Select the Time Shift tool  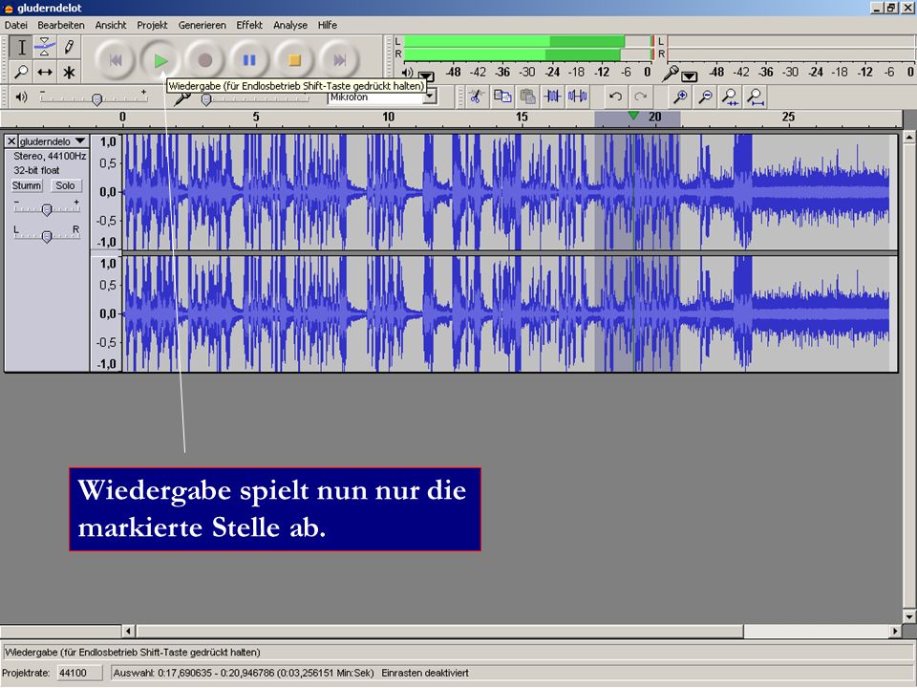tap(45, 72)
